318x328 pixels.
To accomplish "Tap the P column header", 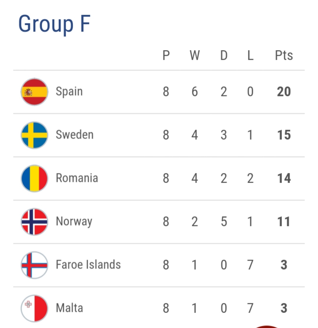I will pos(166,55).
